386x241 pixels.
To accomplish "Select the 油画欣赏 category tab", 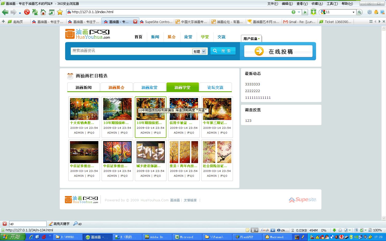I will [x=149, y=87].
